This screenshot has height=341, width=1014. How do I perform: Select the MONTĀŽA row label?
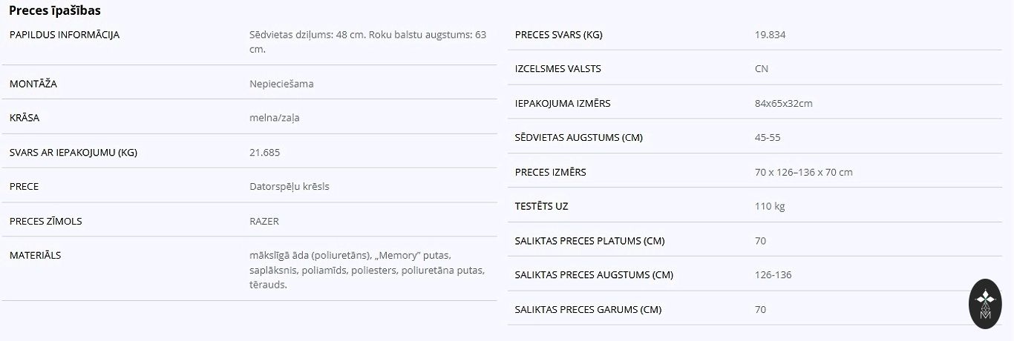pos(33,84)
